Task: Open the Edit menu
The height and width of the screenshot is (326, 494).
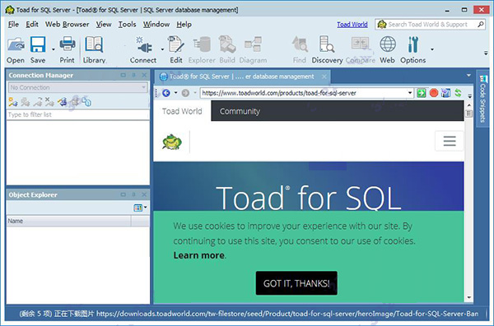Action: [32, 24]
